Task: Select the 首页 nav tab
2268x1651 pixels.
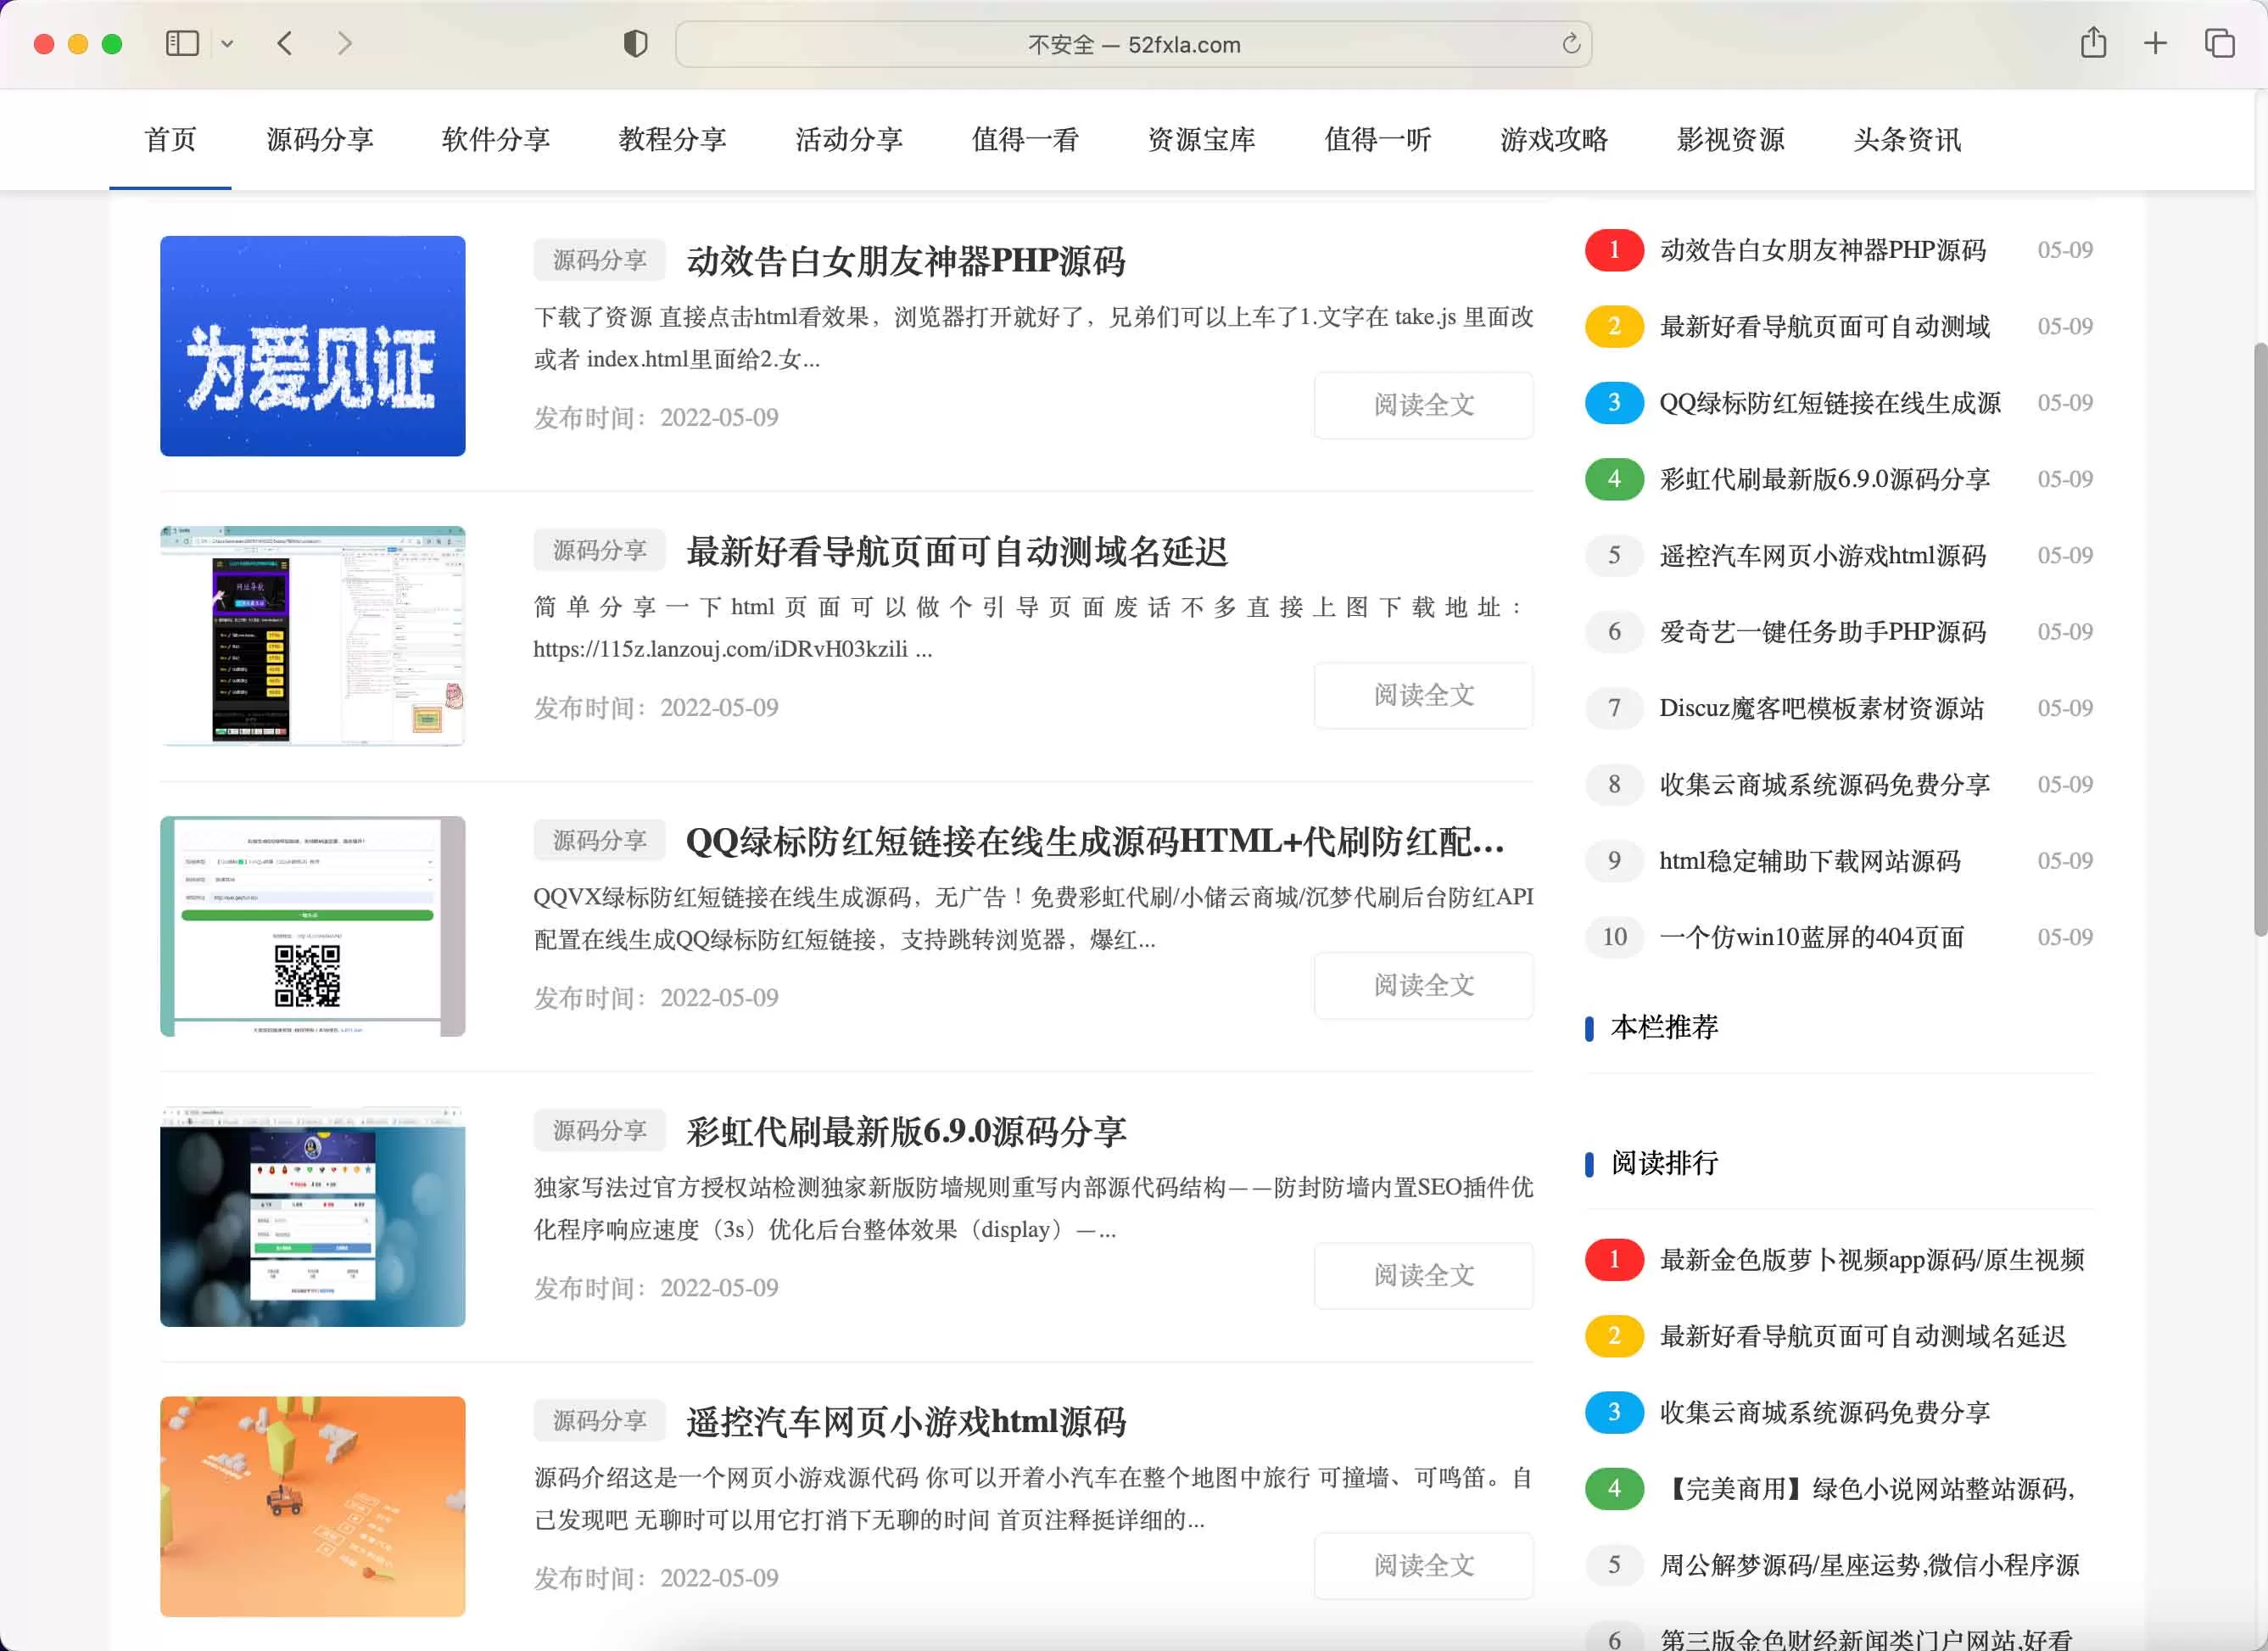Action: (170, 140)
